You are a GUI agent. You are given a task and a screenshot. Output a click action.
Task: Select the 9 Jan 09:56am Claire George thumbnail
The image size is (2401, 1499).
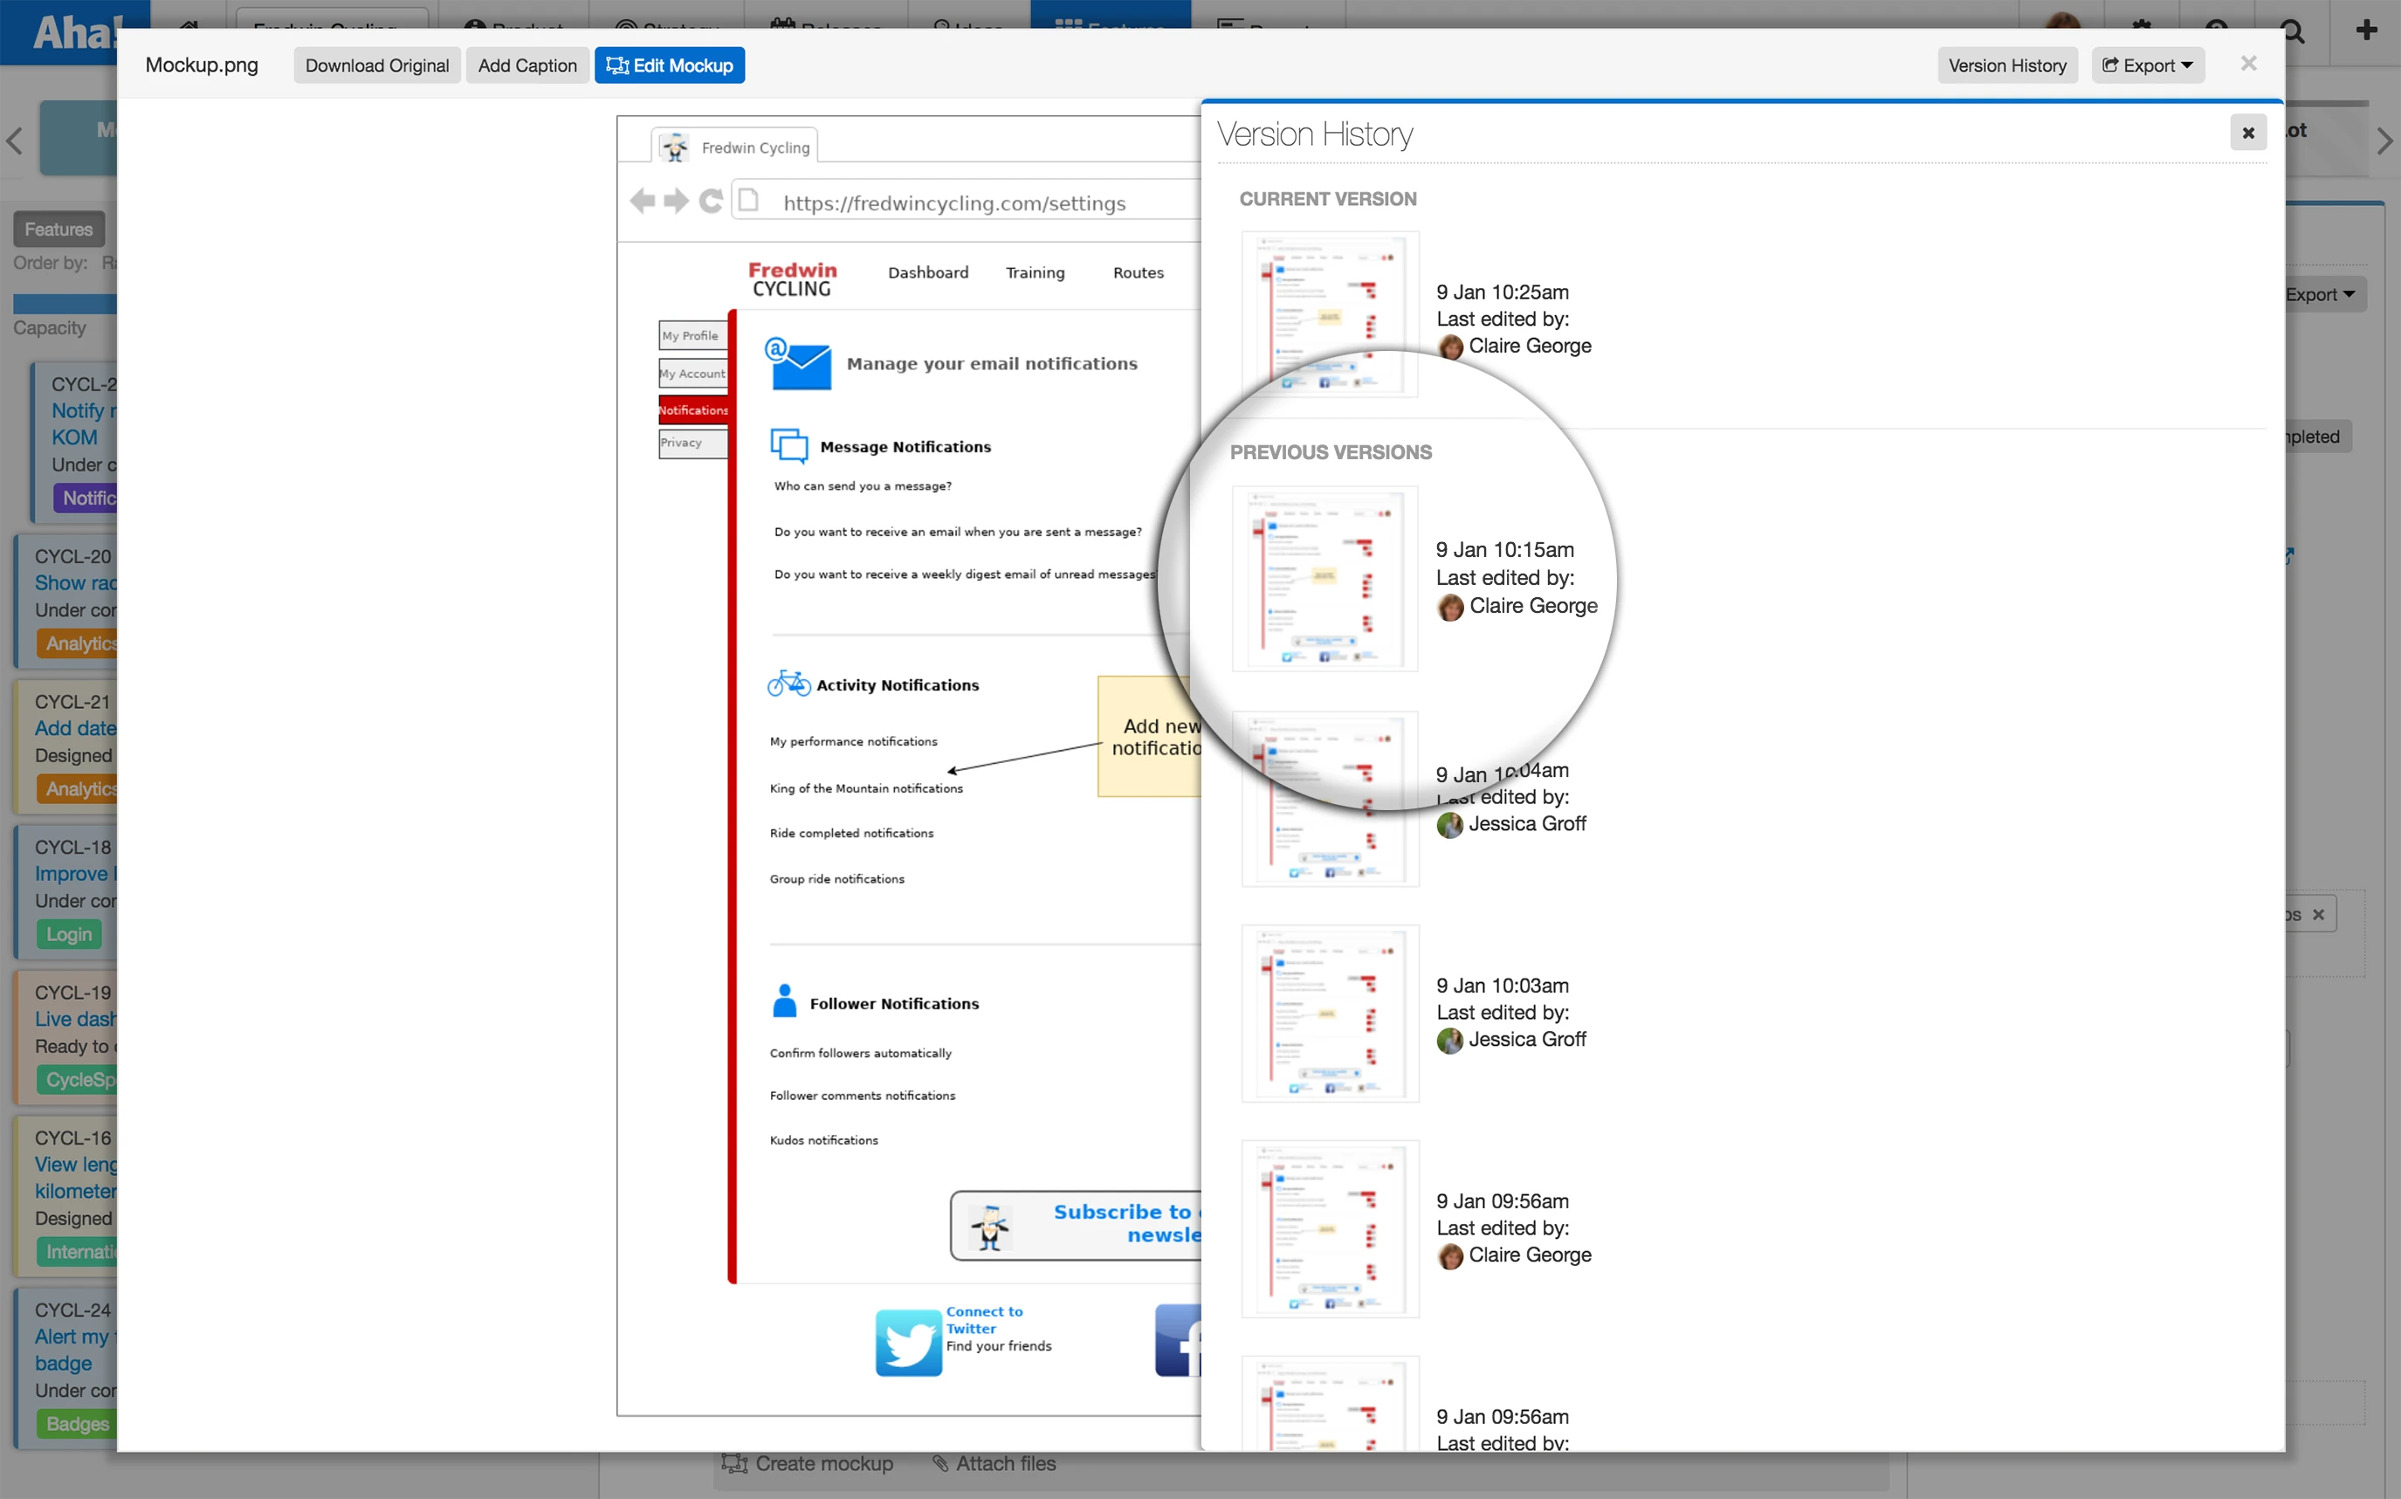point(1330,1228)
